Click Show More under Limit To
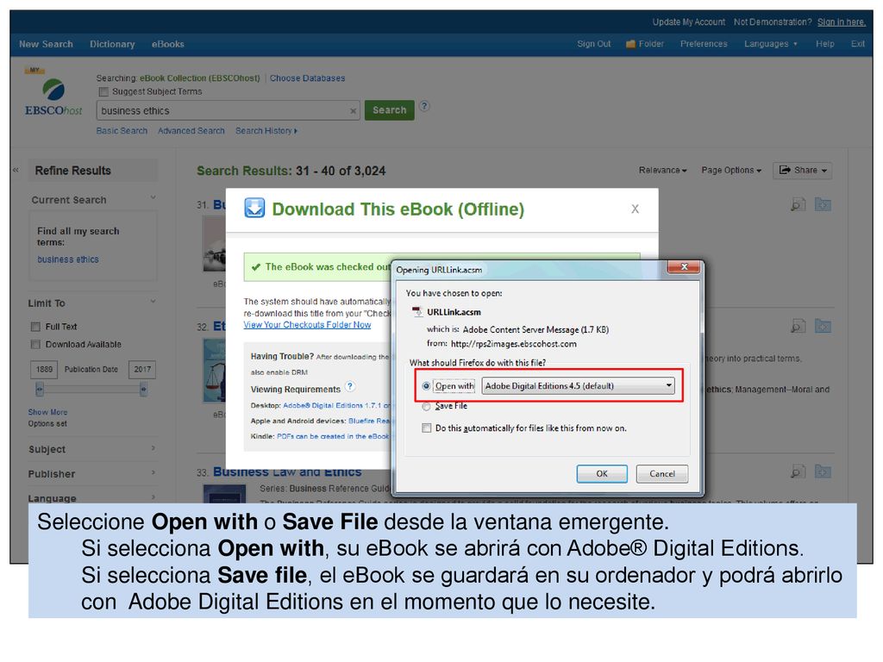Image resolution: width=883 pixels, height=662 pixels. (47, 412)
